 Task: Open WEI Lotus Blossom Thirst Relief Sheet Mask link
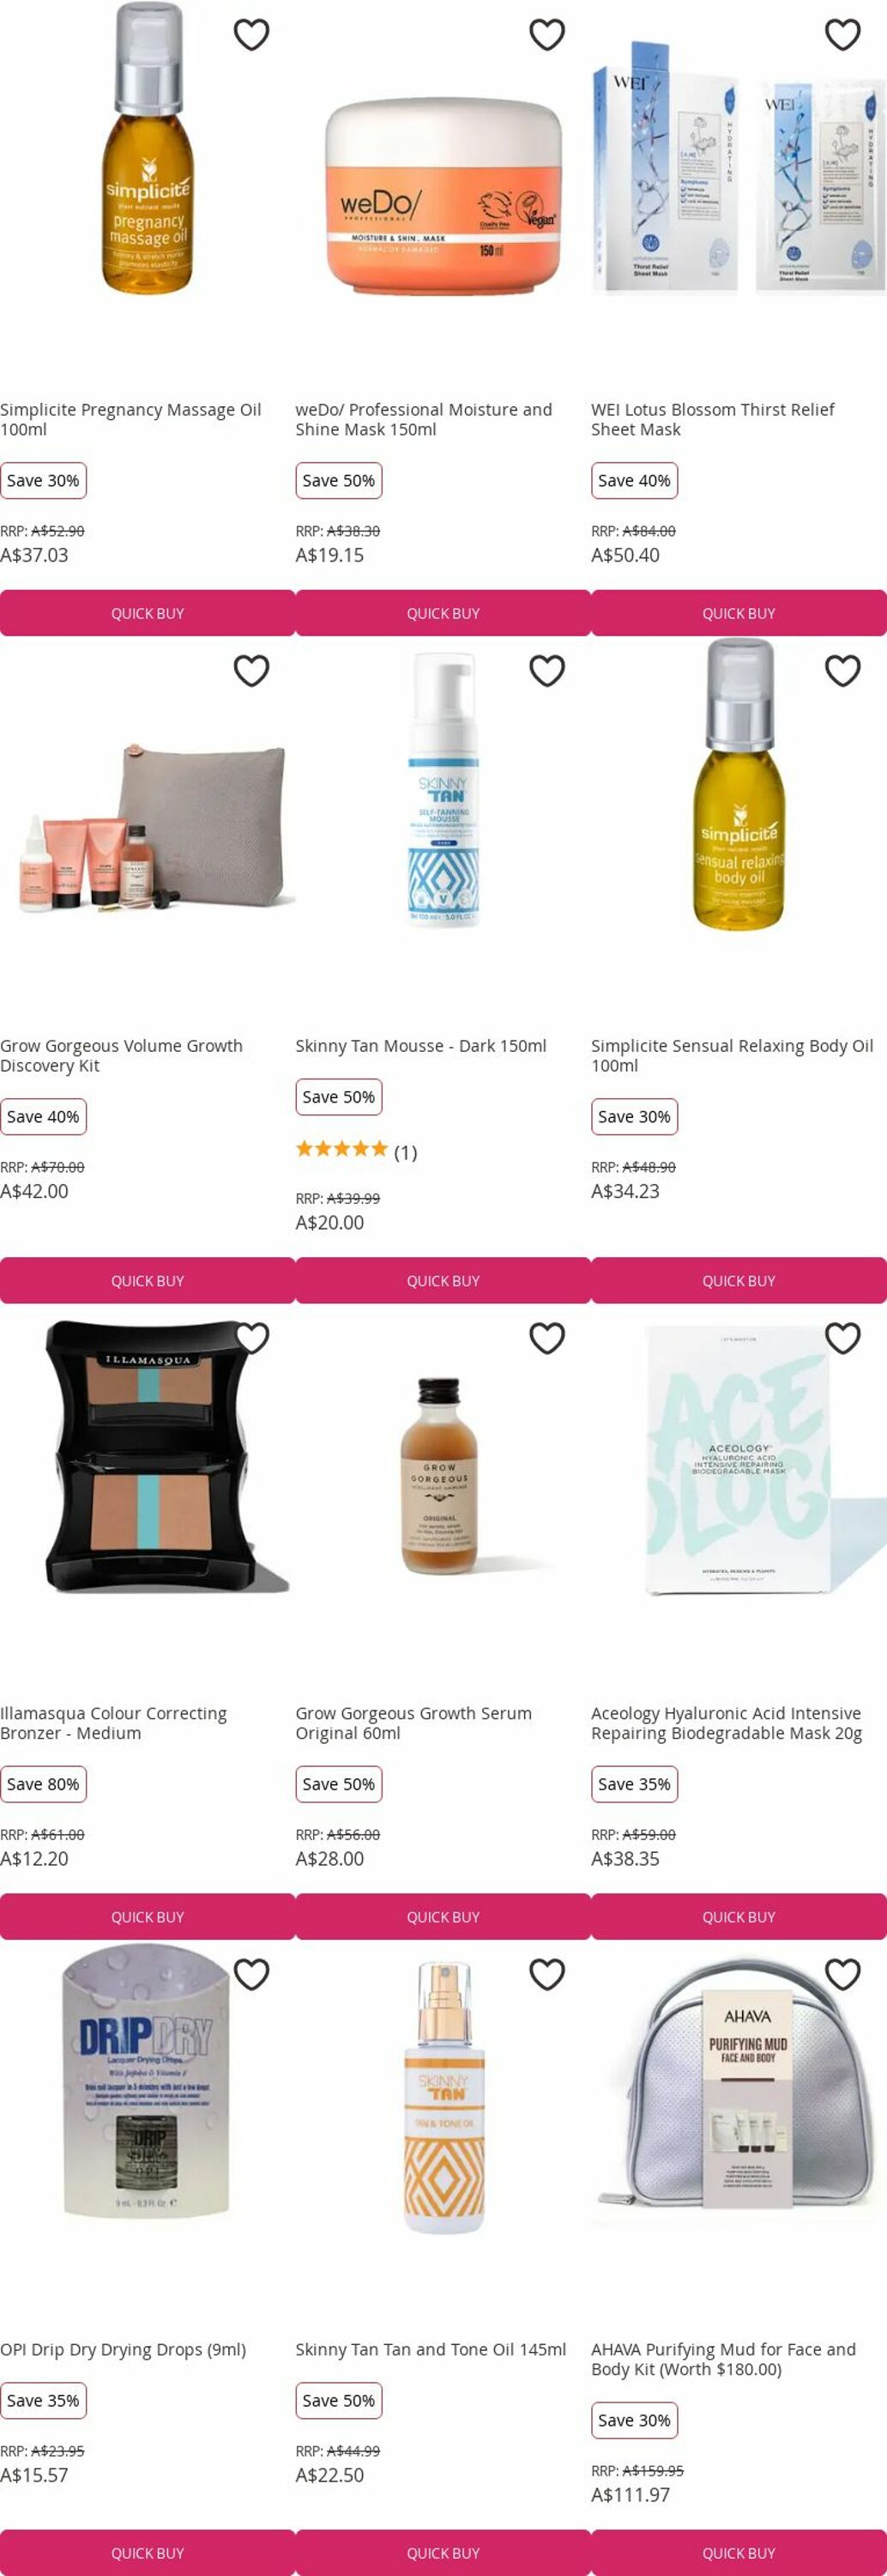(x=712, y=419)
